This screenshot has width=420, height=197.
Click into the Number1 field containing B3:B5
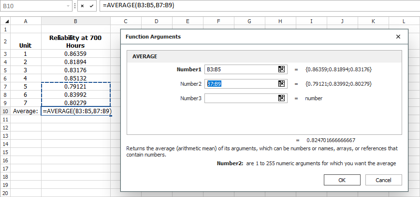[240, 69]
